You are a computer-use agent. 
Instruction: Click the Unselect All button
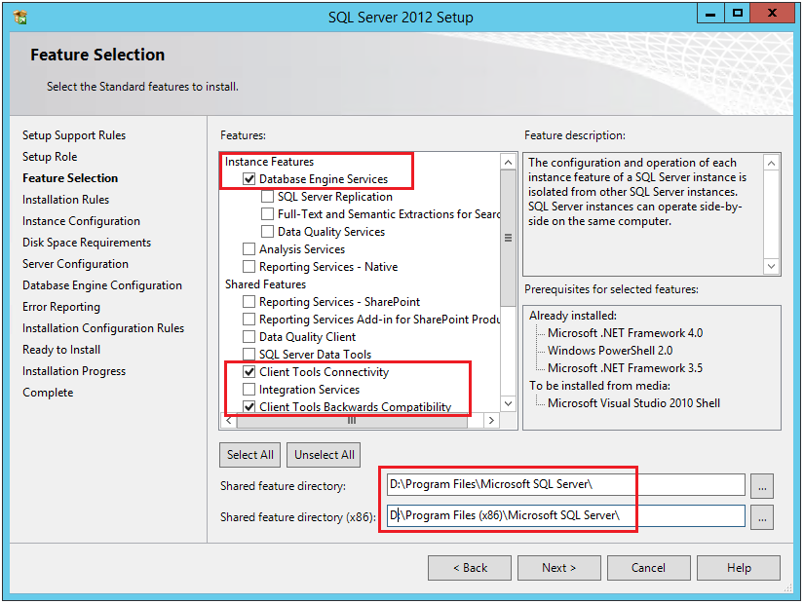pos(325,455)
